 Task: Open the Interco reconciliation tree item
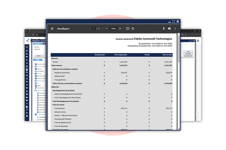tap(40, 78)
